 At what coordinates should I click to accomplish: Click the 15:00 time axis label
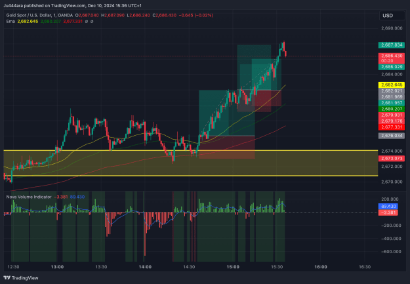pos(233,267)
